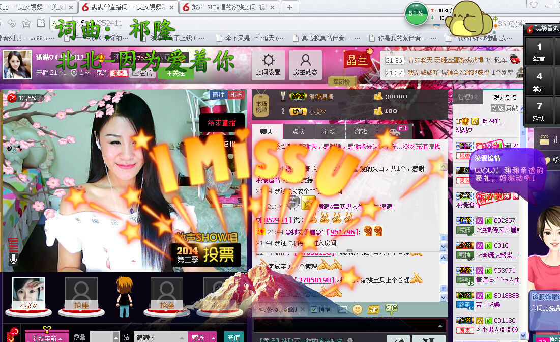The width and height of the screenshot is (560, 342).
Task: Insert picture via chat image icon
Action: pos(342,310)
